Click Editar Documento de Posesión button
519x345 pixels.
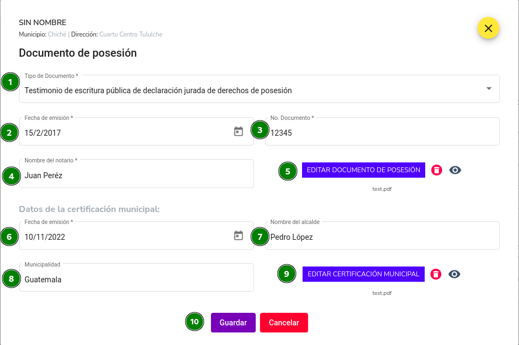click(364, 170)
